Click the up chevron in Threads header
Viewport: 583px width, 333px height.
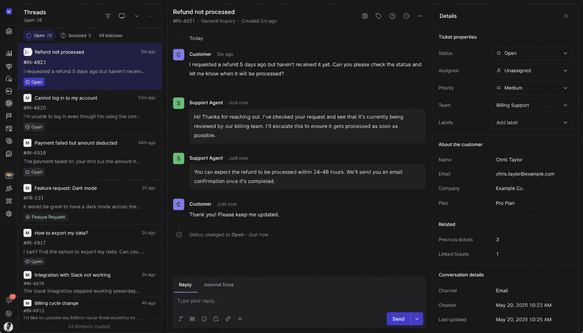[150, 16]
